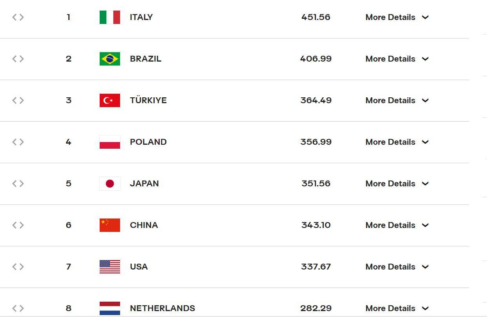487x317 pixels.
Task: Click More Details text for Poland
Action: [x=390, y=142]
